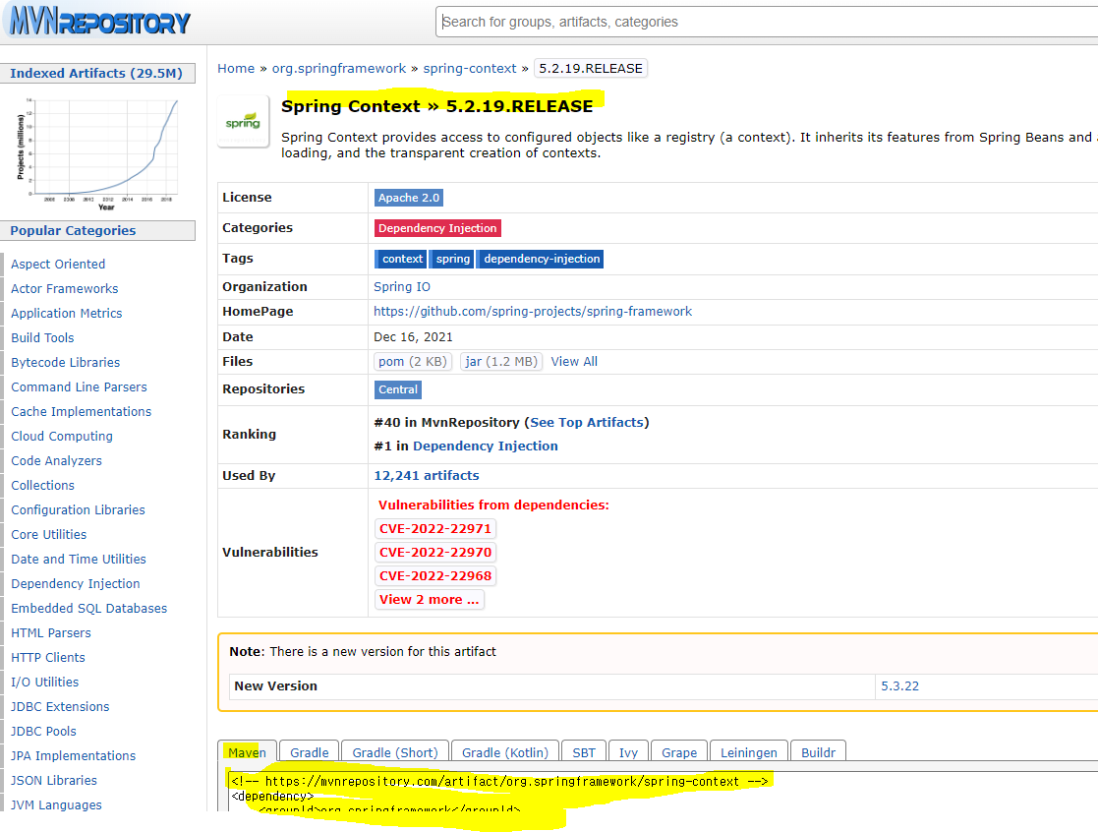
Task: Open Dependency Injection ranking link
Action: pyautogui.click(x=486, y=446)
